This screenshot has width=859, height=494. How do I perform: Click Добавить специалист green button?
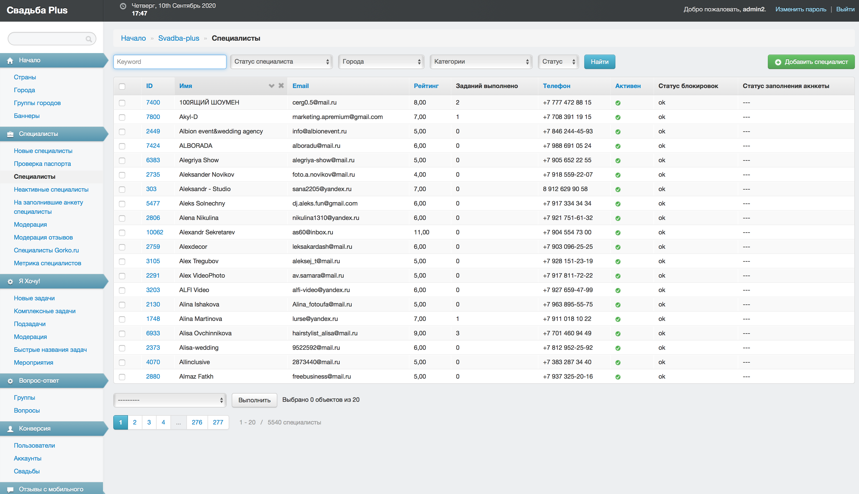[811, 62]
